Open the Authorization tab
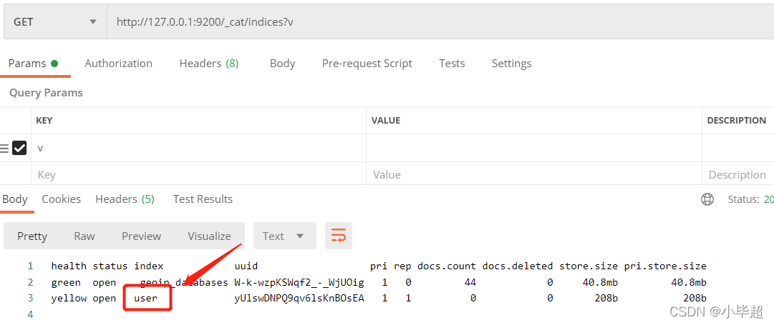The height and width of the screenshot is (325, 774). click(x=118, y=64)
